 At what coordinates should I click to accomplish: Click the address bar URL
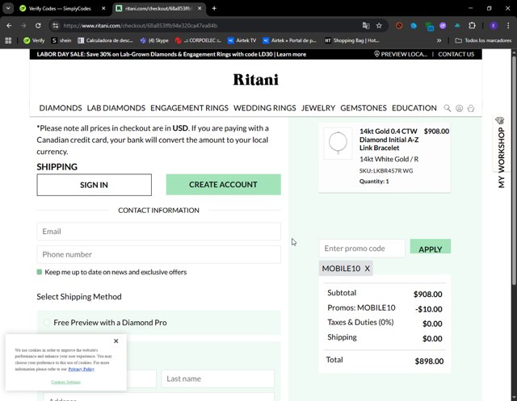tap(140, 26)
